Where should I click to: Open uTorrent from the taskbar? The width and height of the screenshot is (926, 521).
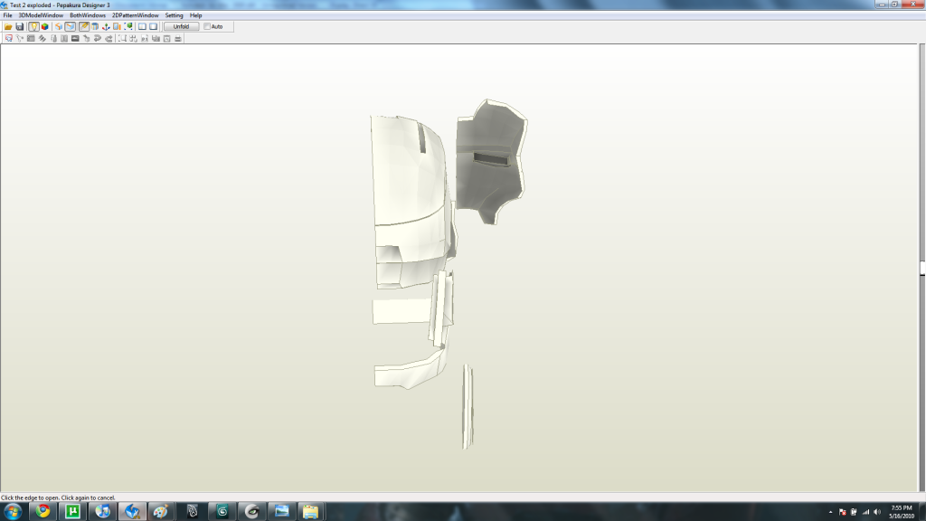pos(72,512)
